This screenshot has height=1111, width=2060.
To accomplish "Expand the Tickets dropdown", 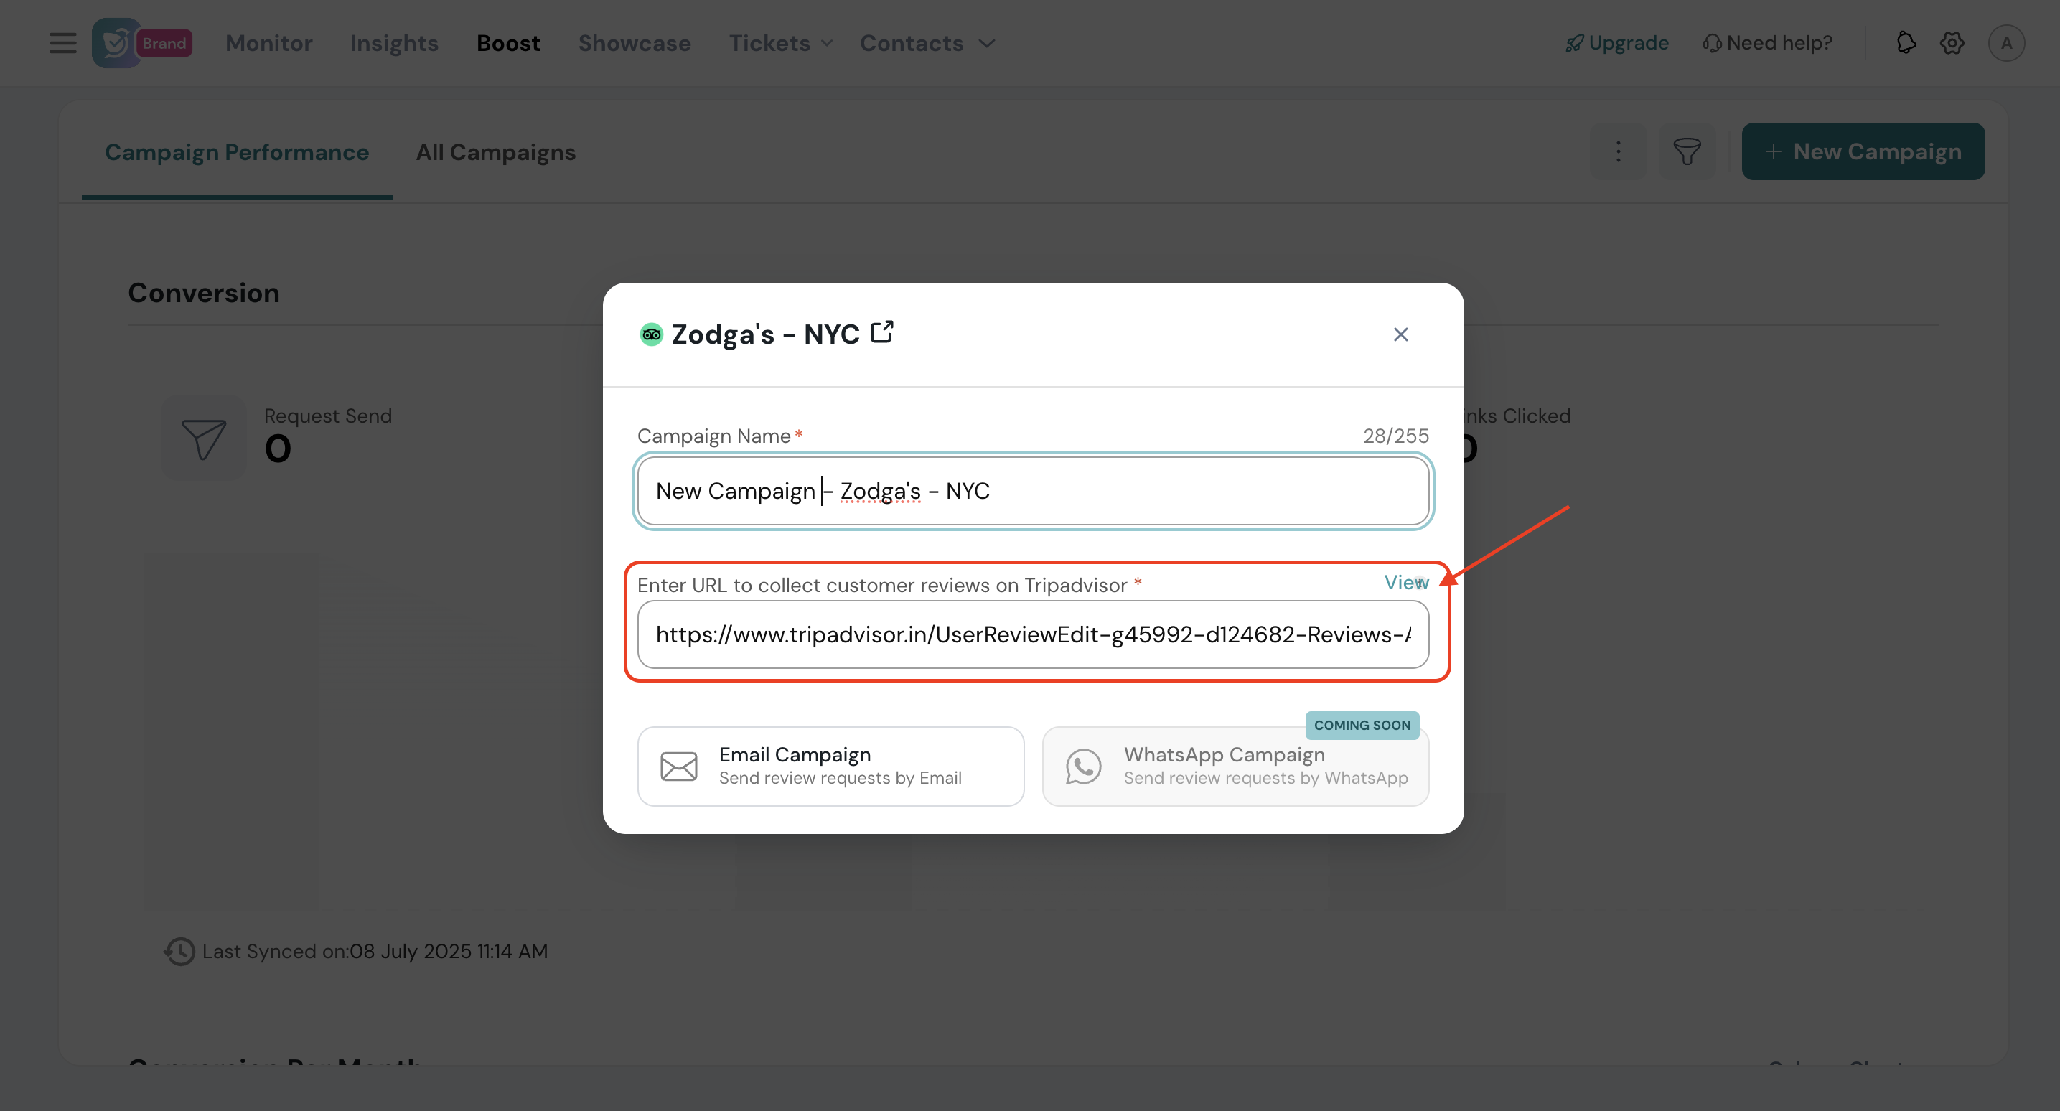I will tap(780, 43).
